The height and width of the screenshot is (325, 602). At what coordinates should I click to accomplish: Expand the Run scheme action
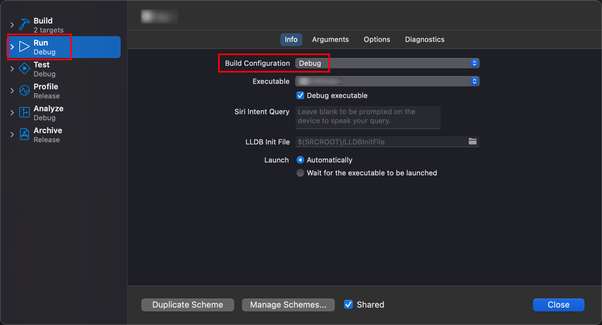12,46
